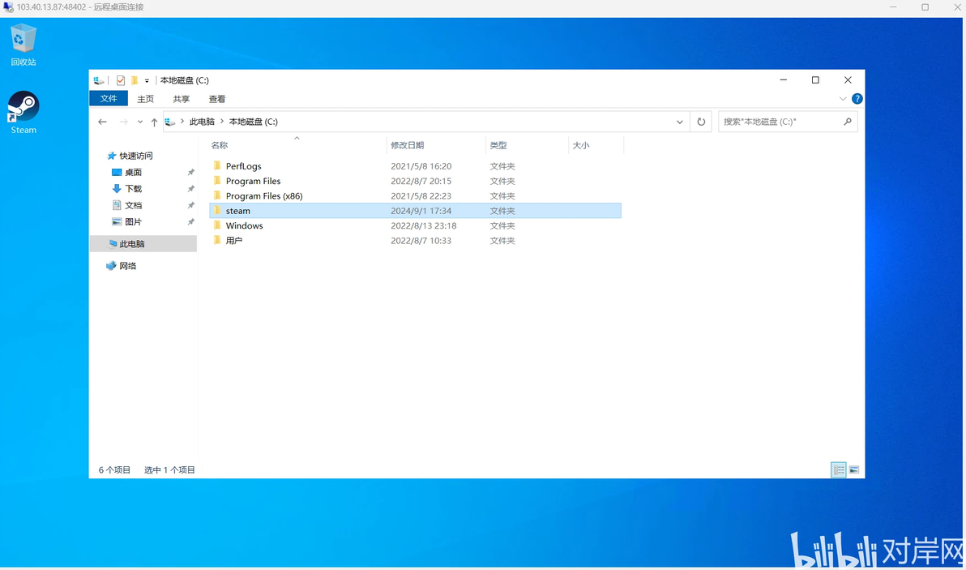Click the New Folder quick access icon
The width and height of the screenshot is (966, 570).
point(135,80)
